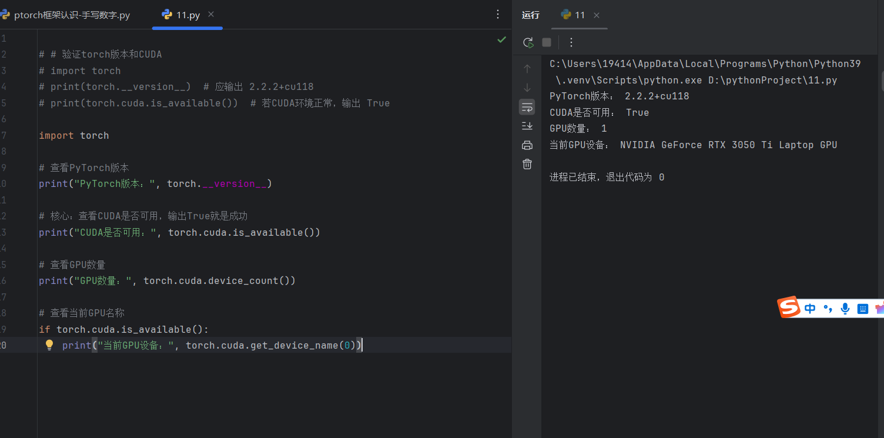884x438 pixels.
Task: Click comment # # 验证torch版本和CUDA
Action: click(x=101, y=54)
